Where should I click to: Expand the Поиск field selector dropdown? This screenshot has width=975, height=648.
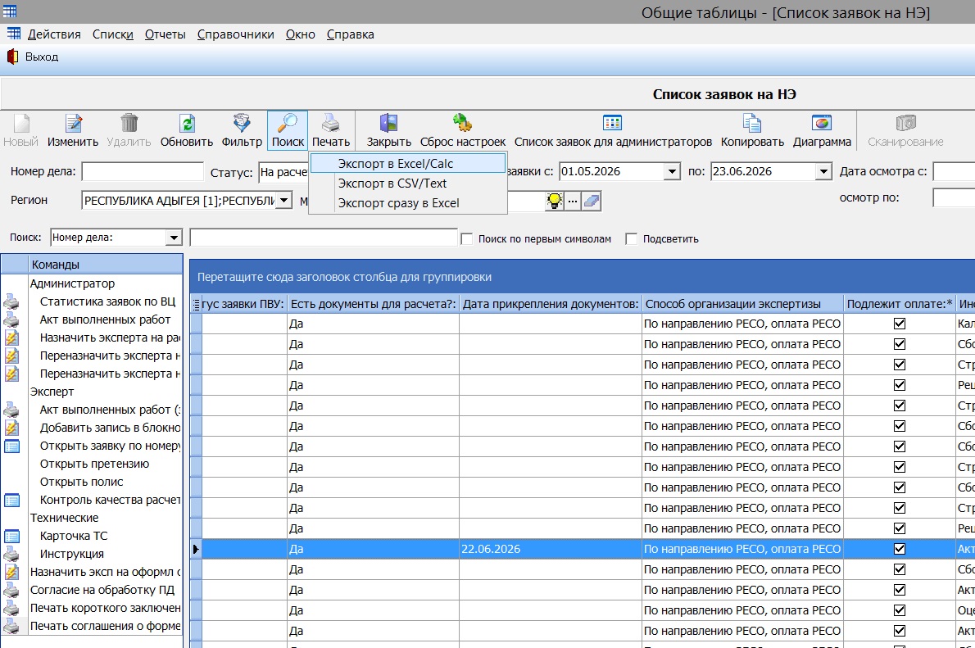click(x=174, y=238)
